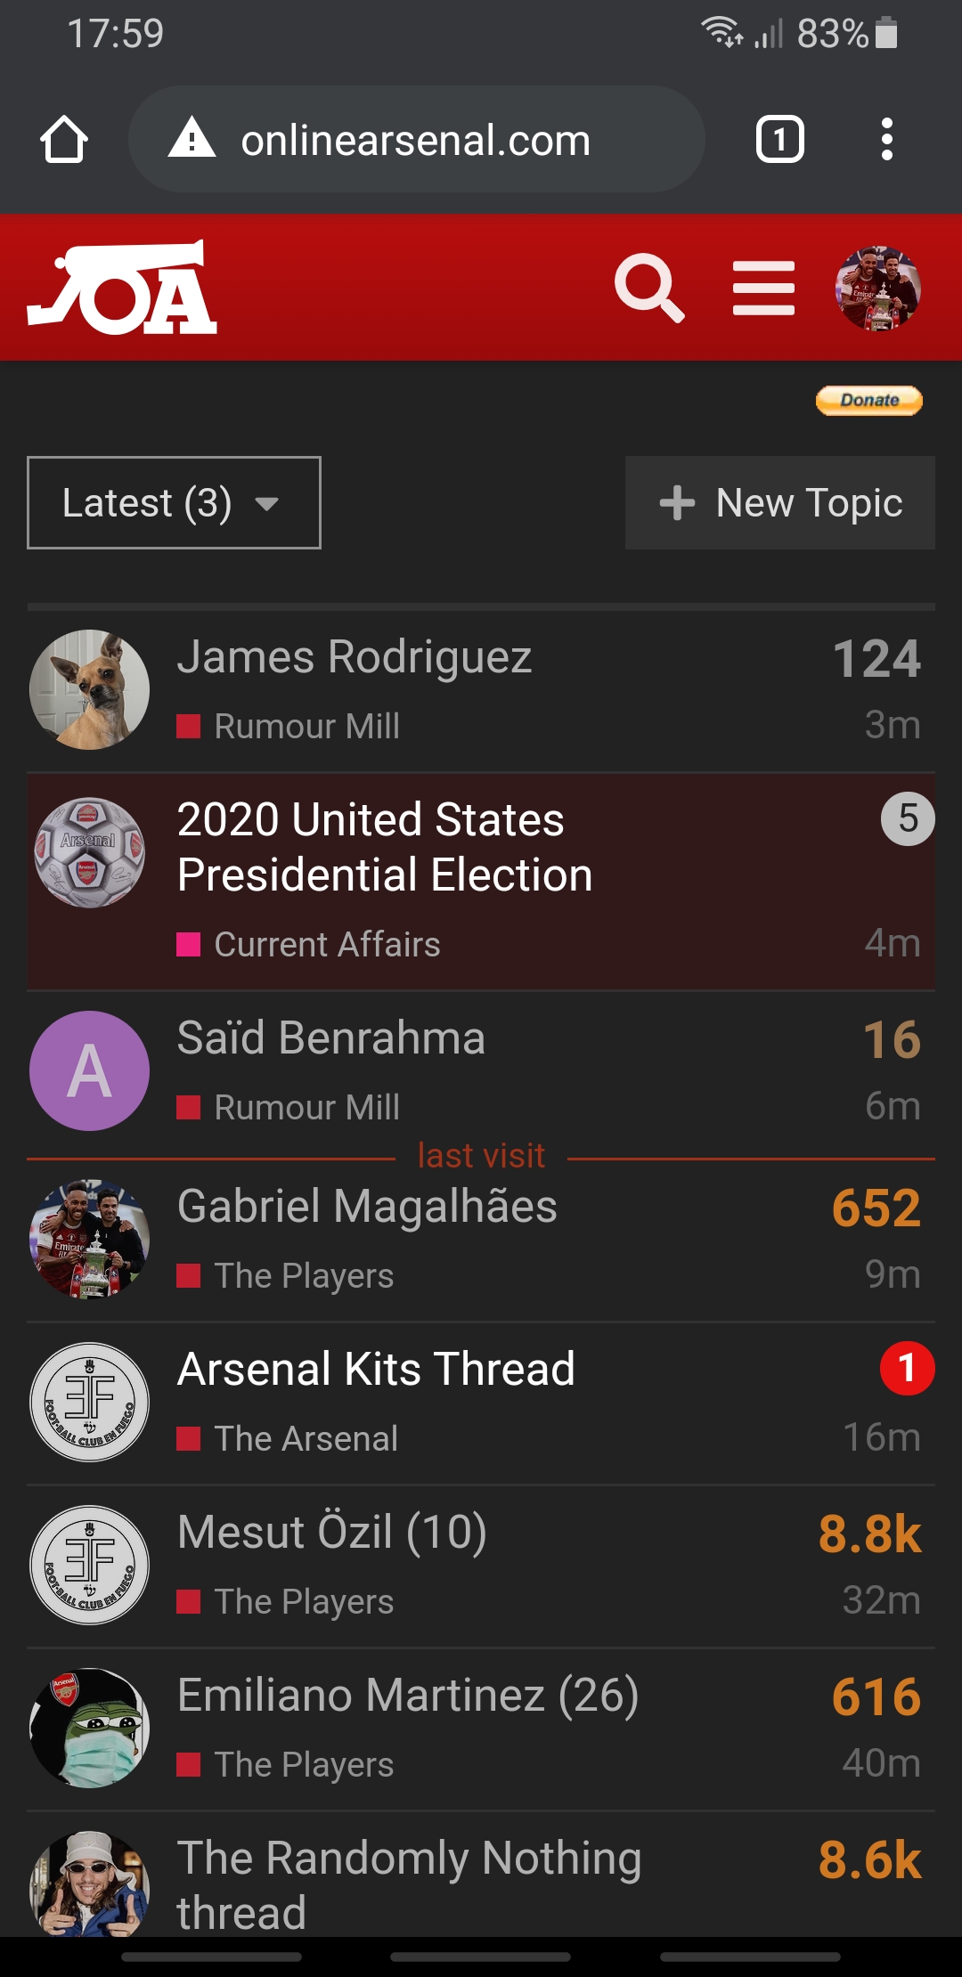Tap the purple letter A avatar

pos(89,1070)
